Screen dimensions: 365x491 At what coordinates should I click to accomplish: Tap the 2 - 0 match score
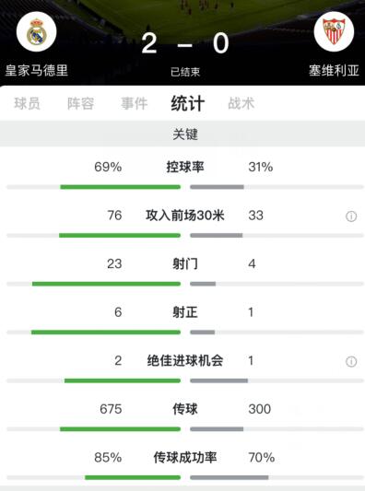click(185, 43)
